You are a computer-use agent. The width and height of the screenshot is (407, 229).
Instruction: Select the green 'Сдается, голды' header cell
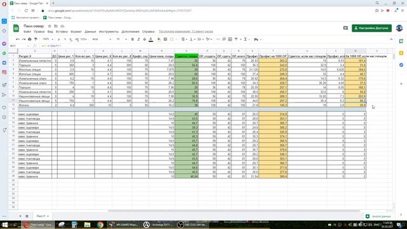click(186, 56)
